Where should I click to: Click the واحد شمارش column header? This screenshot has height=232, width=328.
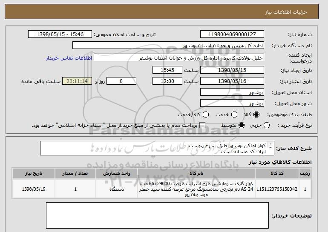[117, 174]
